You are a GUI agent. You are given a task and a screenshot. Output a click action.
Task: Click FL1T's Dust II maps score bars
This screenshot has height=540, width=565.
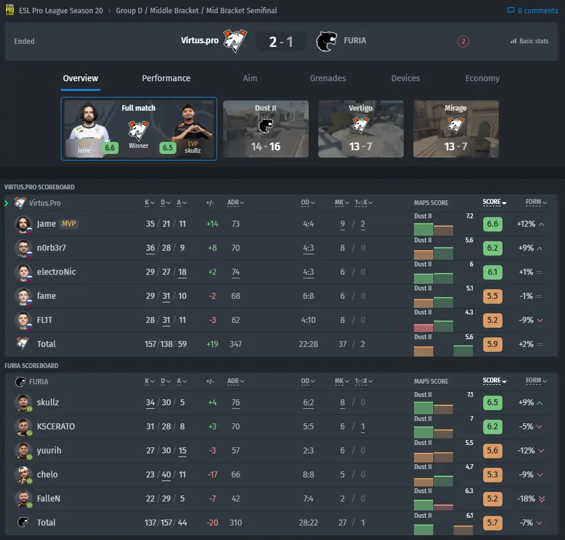433,326
